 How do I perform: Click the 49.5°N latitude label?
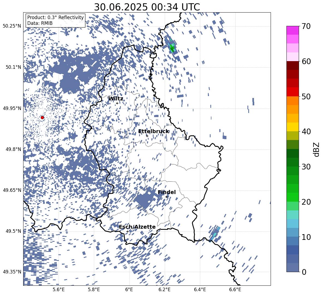click(x=13, y=231)
